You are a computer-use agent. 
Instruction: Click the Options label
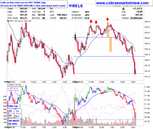(76, 12)
